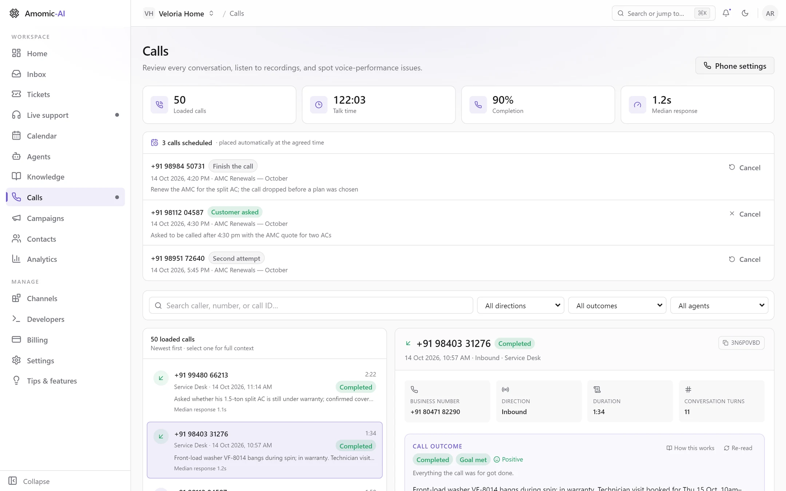
Task: Focus Search or jump to field
Action: (663, 13)
